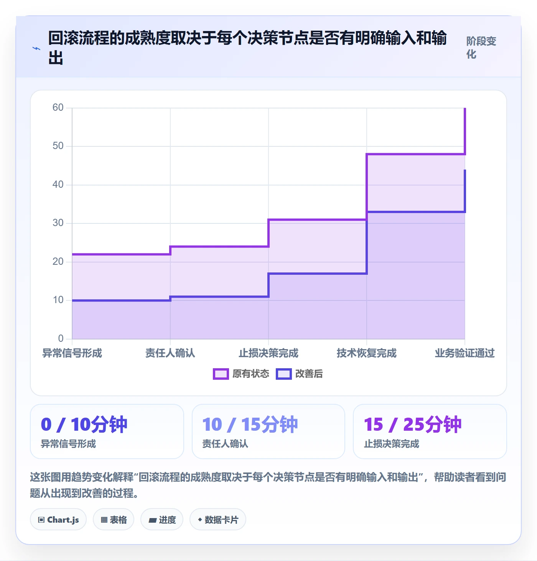537x561 pixels.
Task: Click the y-axis value 60
Action: (58, 108)
